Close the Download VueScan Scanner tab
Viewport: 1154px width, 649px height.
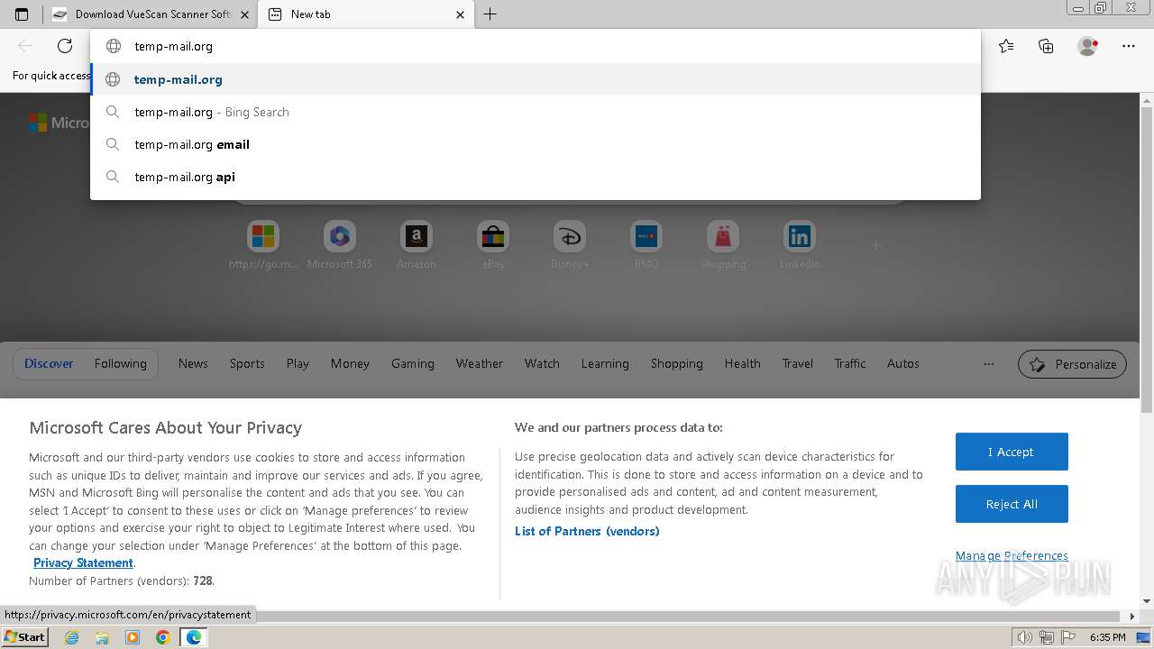(x=244, y=14)
